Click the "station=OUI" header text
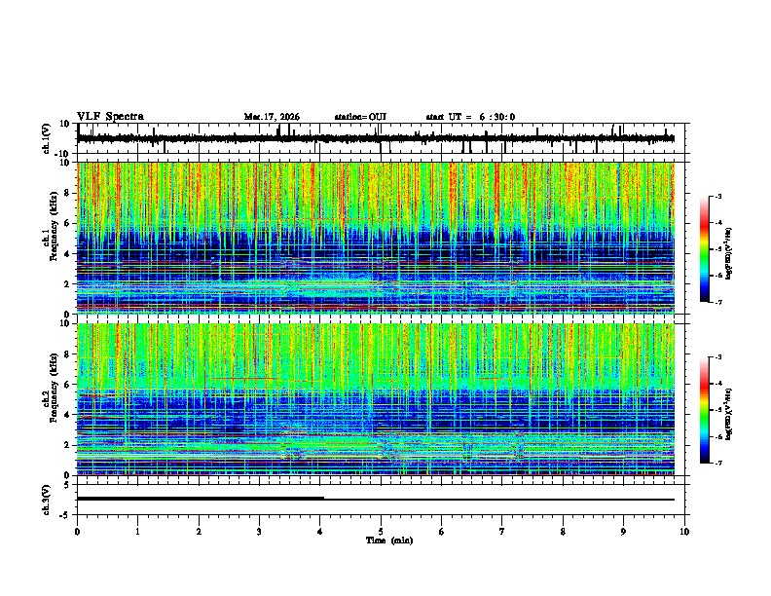 [360, 117]
